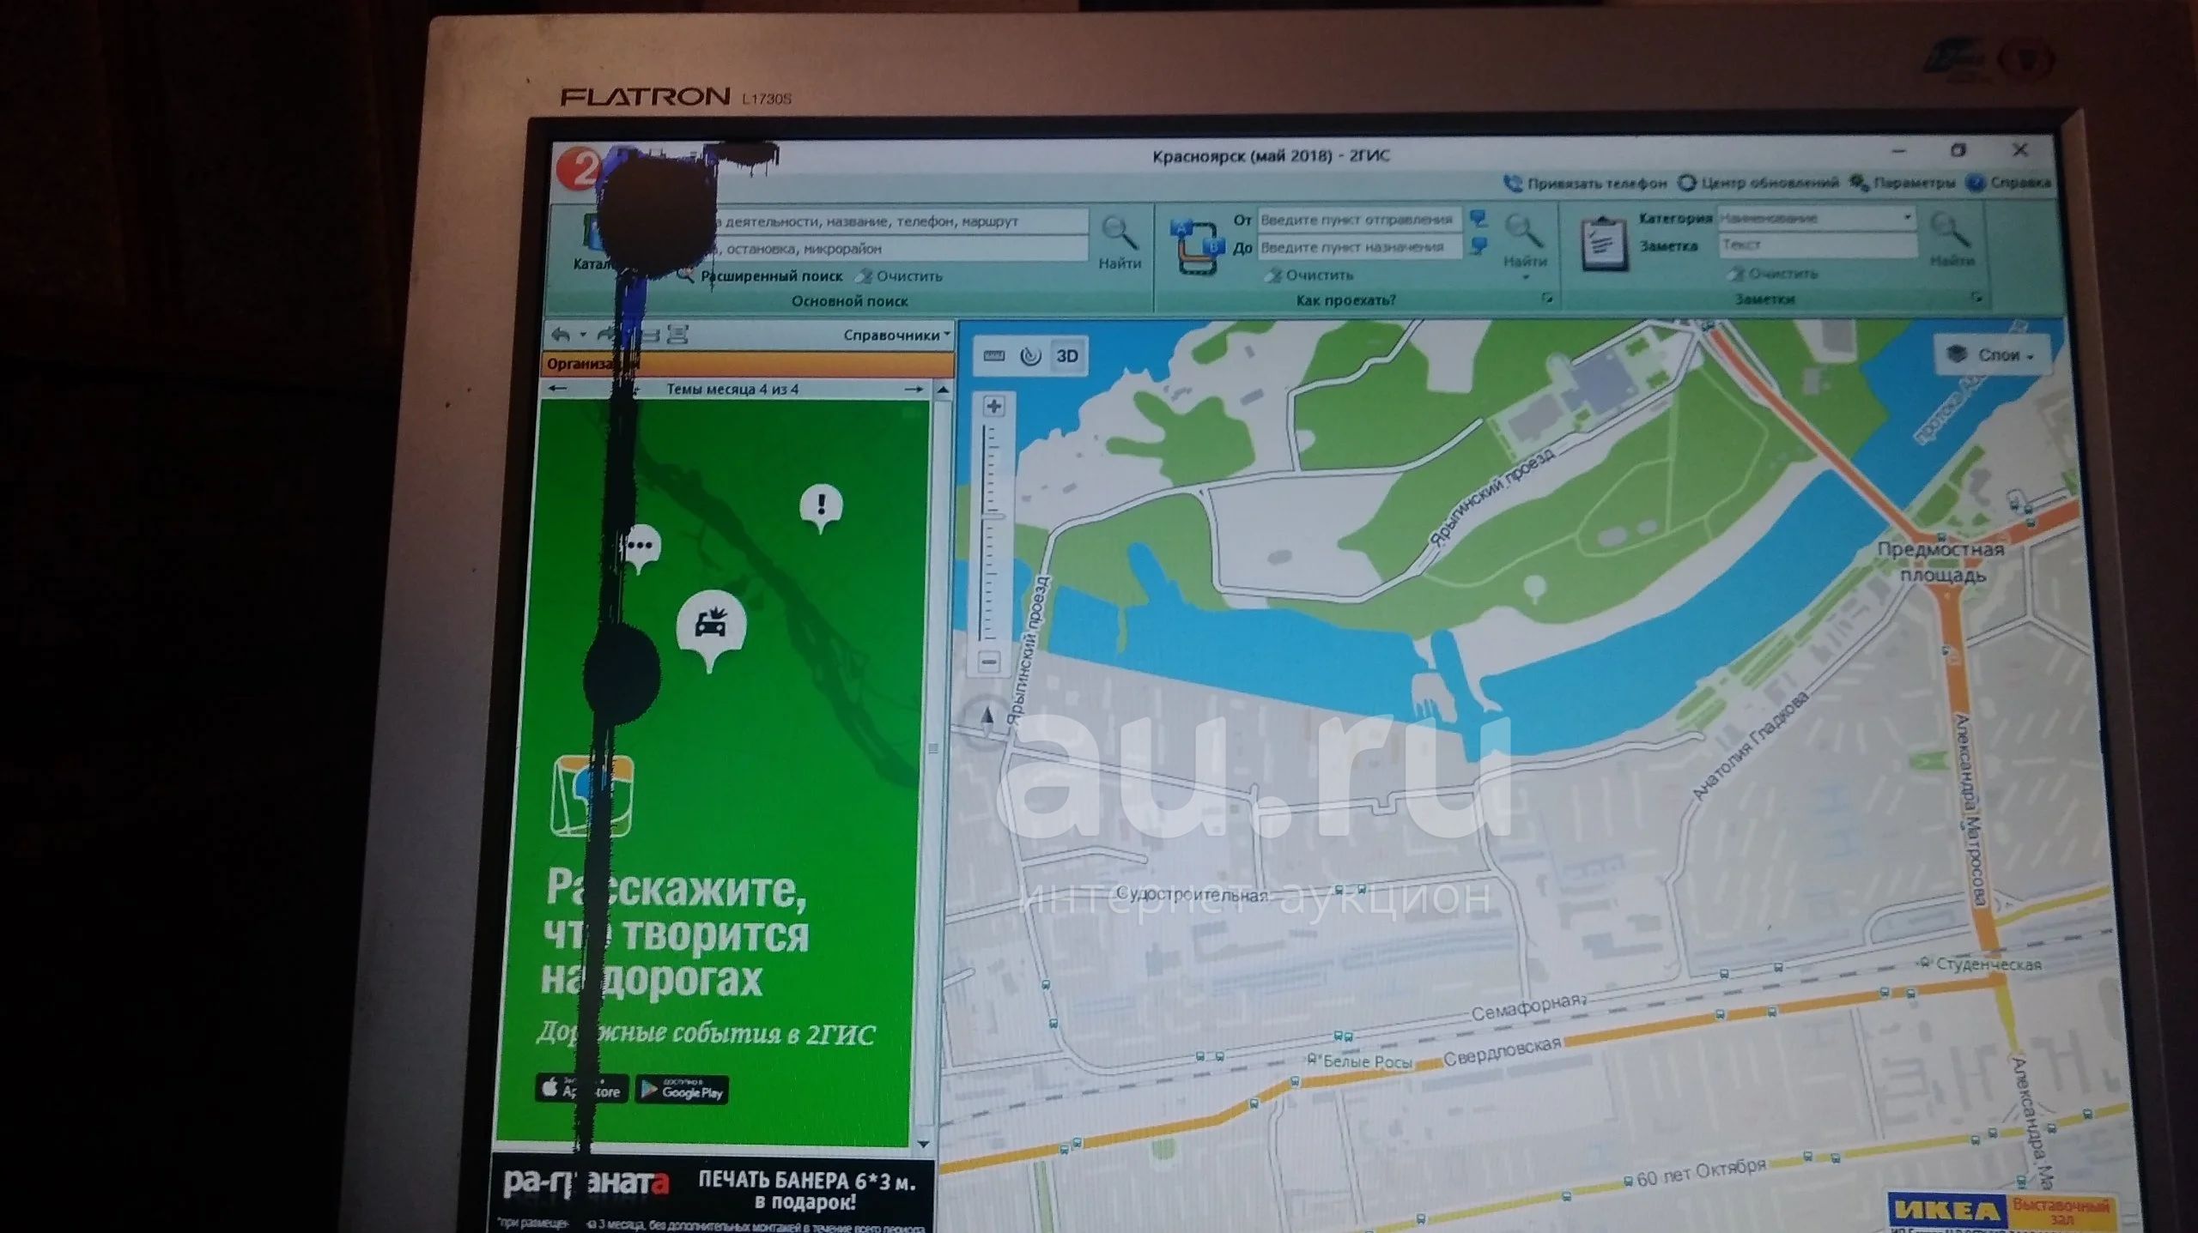Click the exclamation marker in green banner
Image resolution: width=2198 pixels, height=1233 pixels.
tap(822, 507)
